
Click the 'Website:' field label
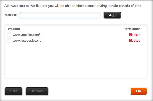(10, 15)
